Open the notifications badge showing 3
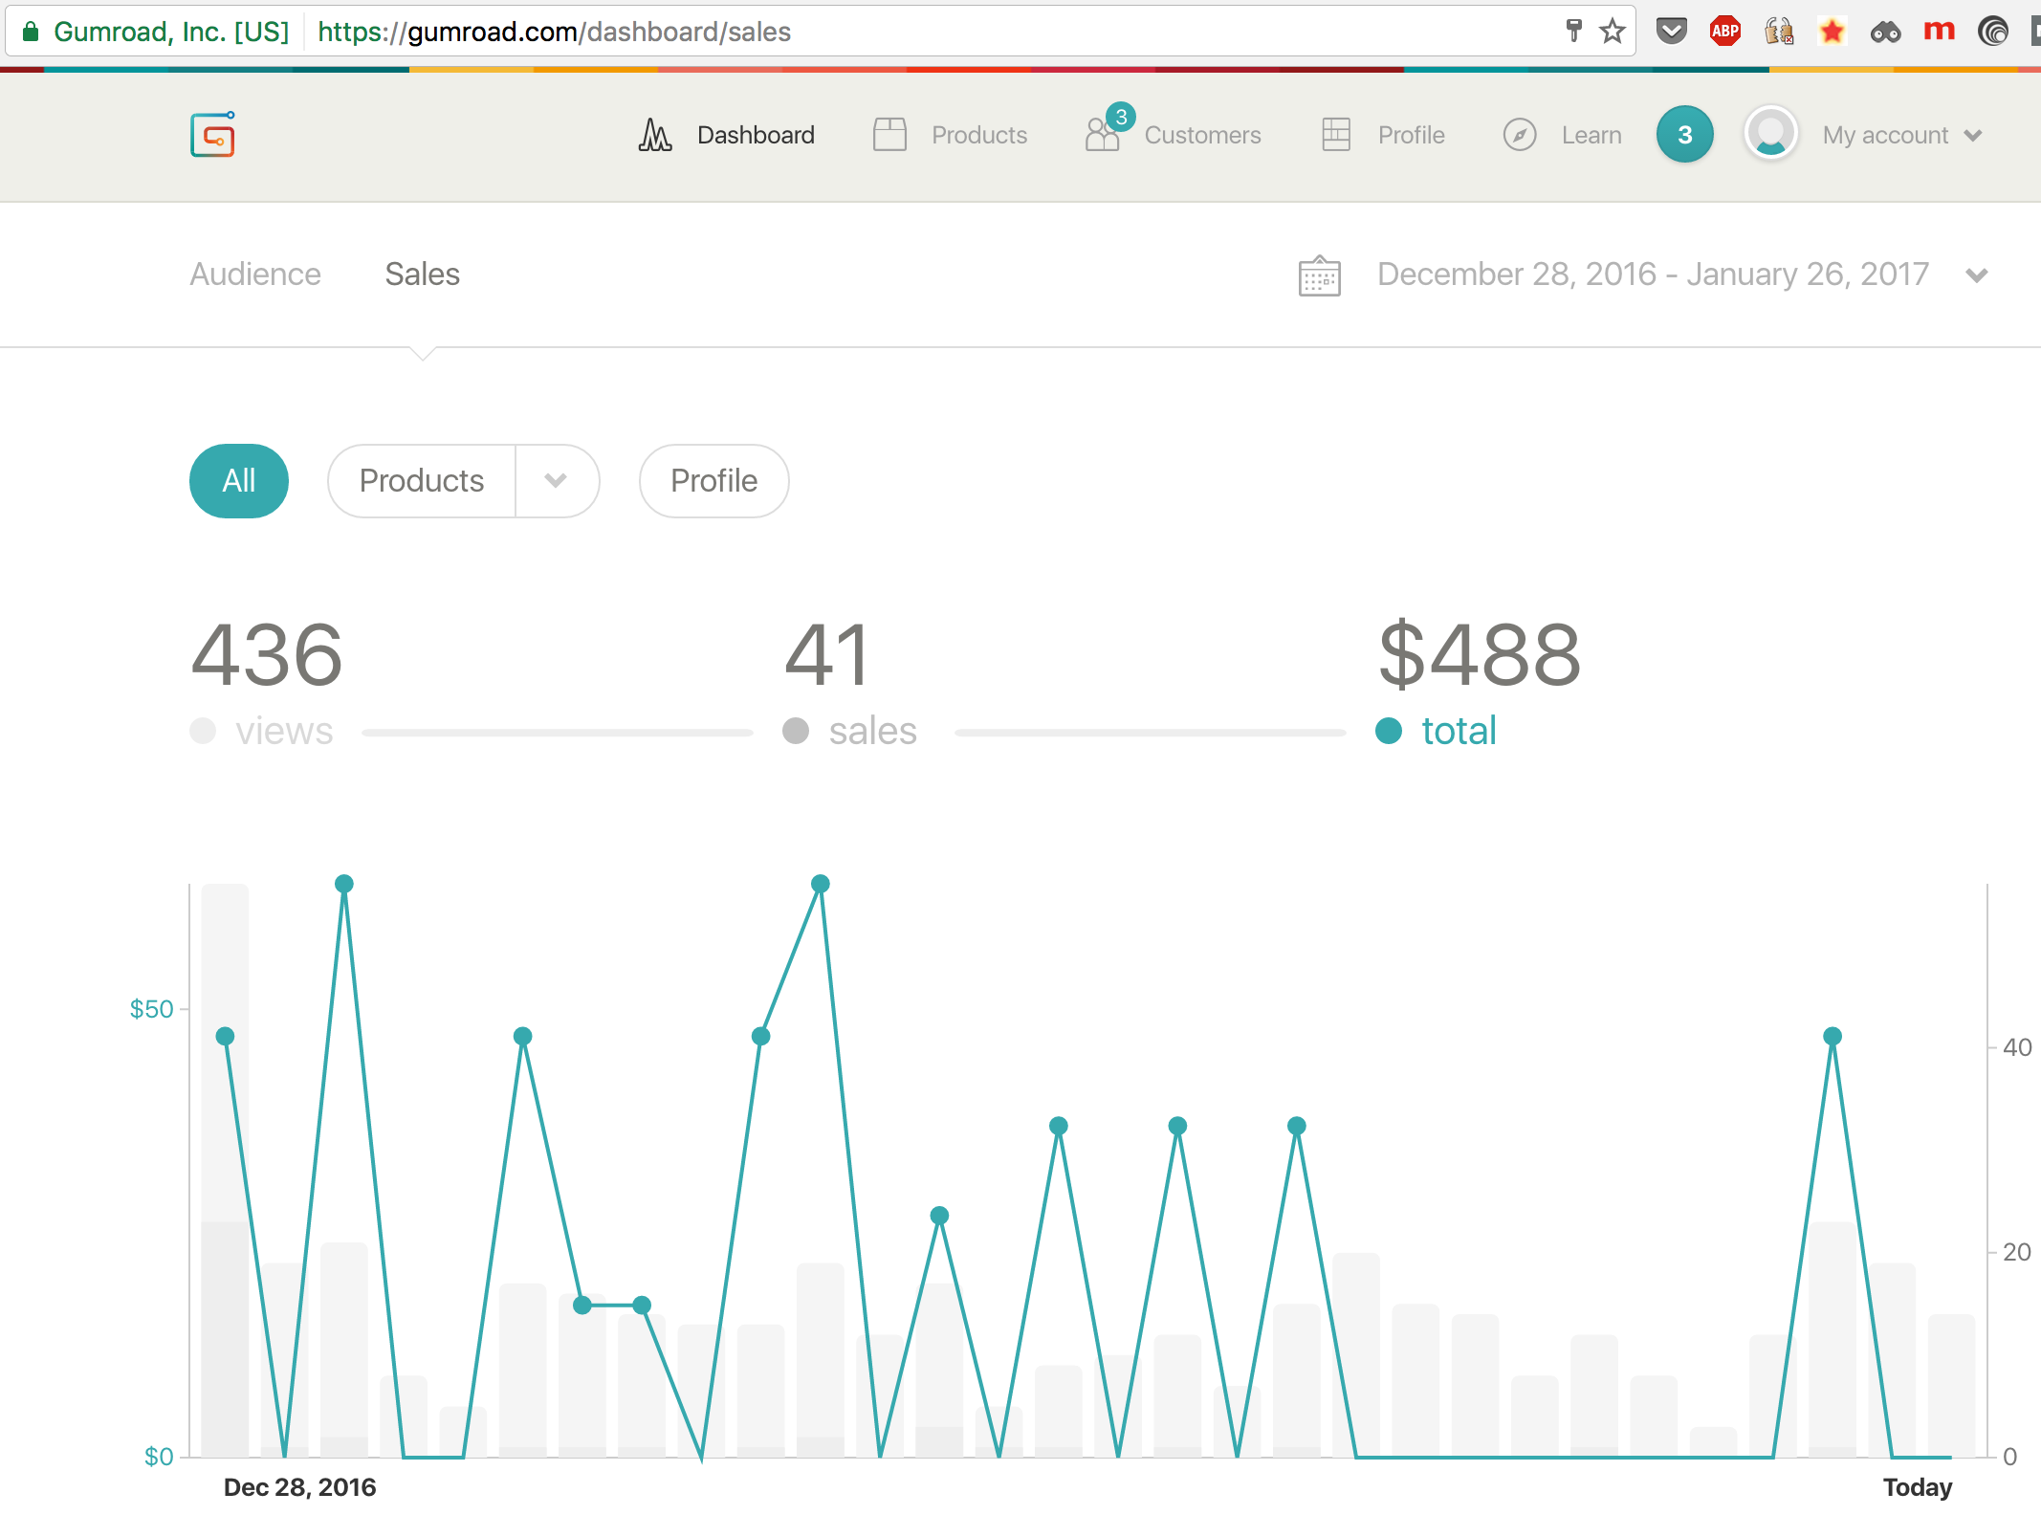The height and width of the screenshot is (1515, 2041). click(1685, 135)
